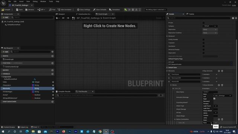This screenshot has height=134, width=238.
Task: Open ConstructionScript in Functions list
Action: (12, 67)
